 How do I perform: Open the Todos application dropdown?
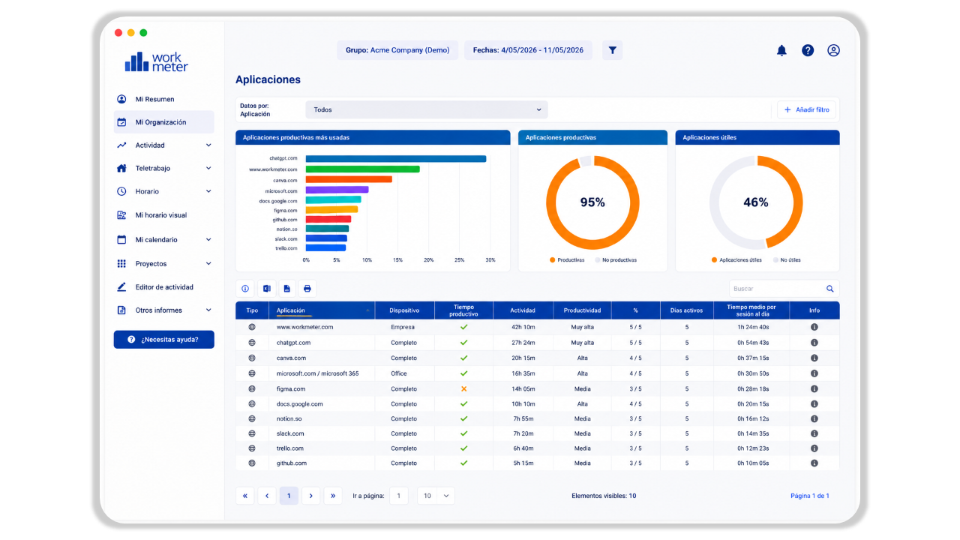click(427, 109)
